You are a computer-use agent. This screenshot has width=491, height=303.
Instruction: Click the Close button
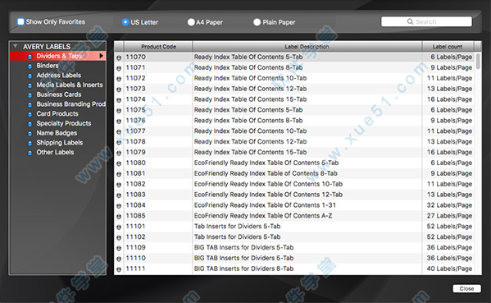click(466, 288)
